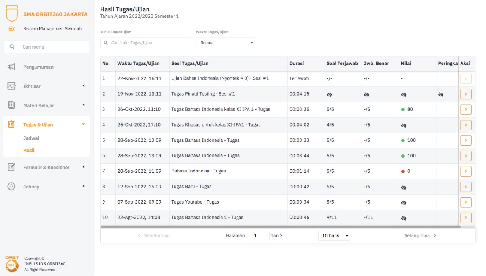The width and height of the screenshot is (486, 276).
Task: Click the Cari Judul Tugas/Ujian search field
Action: pos(146,43)
